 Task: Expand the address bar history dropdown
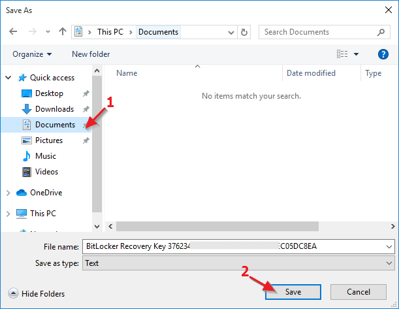[x=231, y=32]
